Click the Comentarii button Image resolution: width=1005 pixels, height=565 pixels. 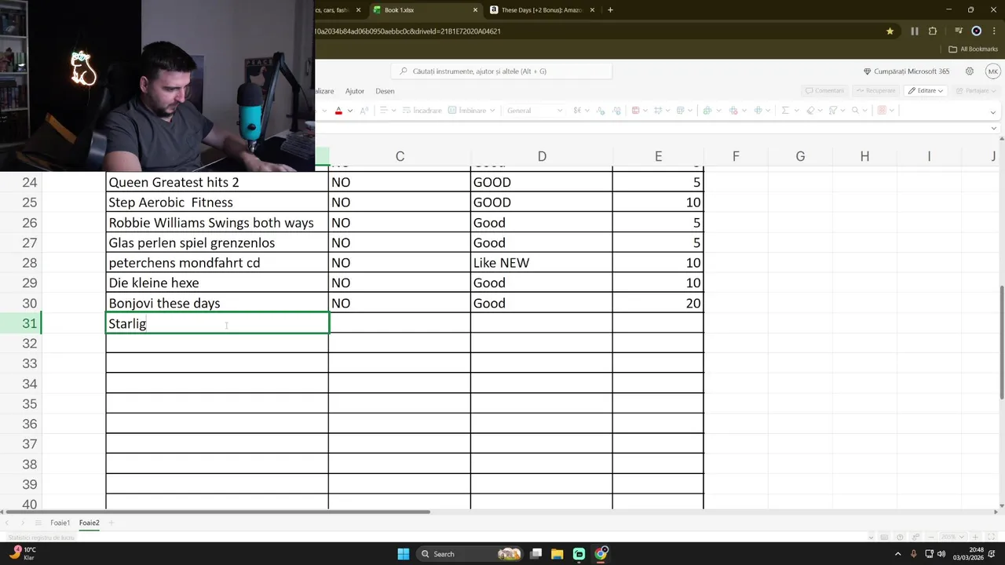[824, 91]
